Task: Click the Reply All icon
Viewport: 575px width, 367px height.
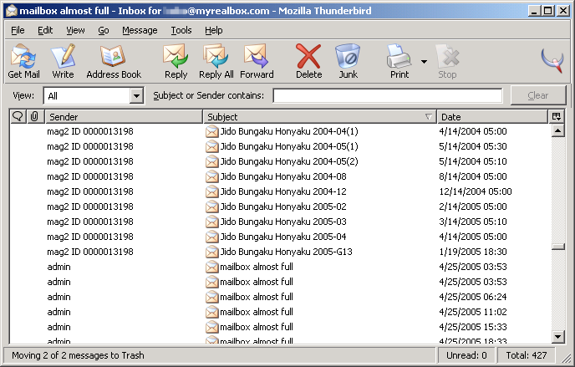Action: tap(216, 61)
